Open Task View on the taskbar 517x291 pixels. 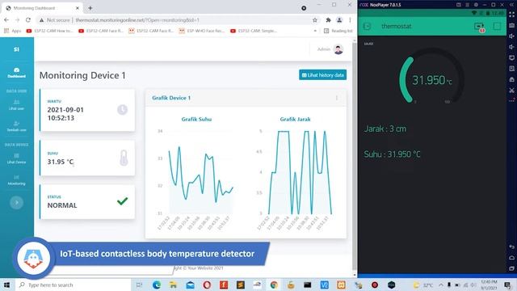pos(139,285)
